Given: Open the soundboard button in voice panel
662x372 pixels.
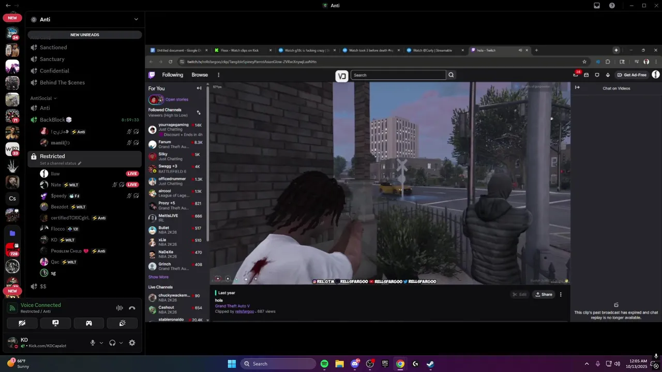Looking at the screenshot, I should click(122, 323).
